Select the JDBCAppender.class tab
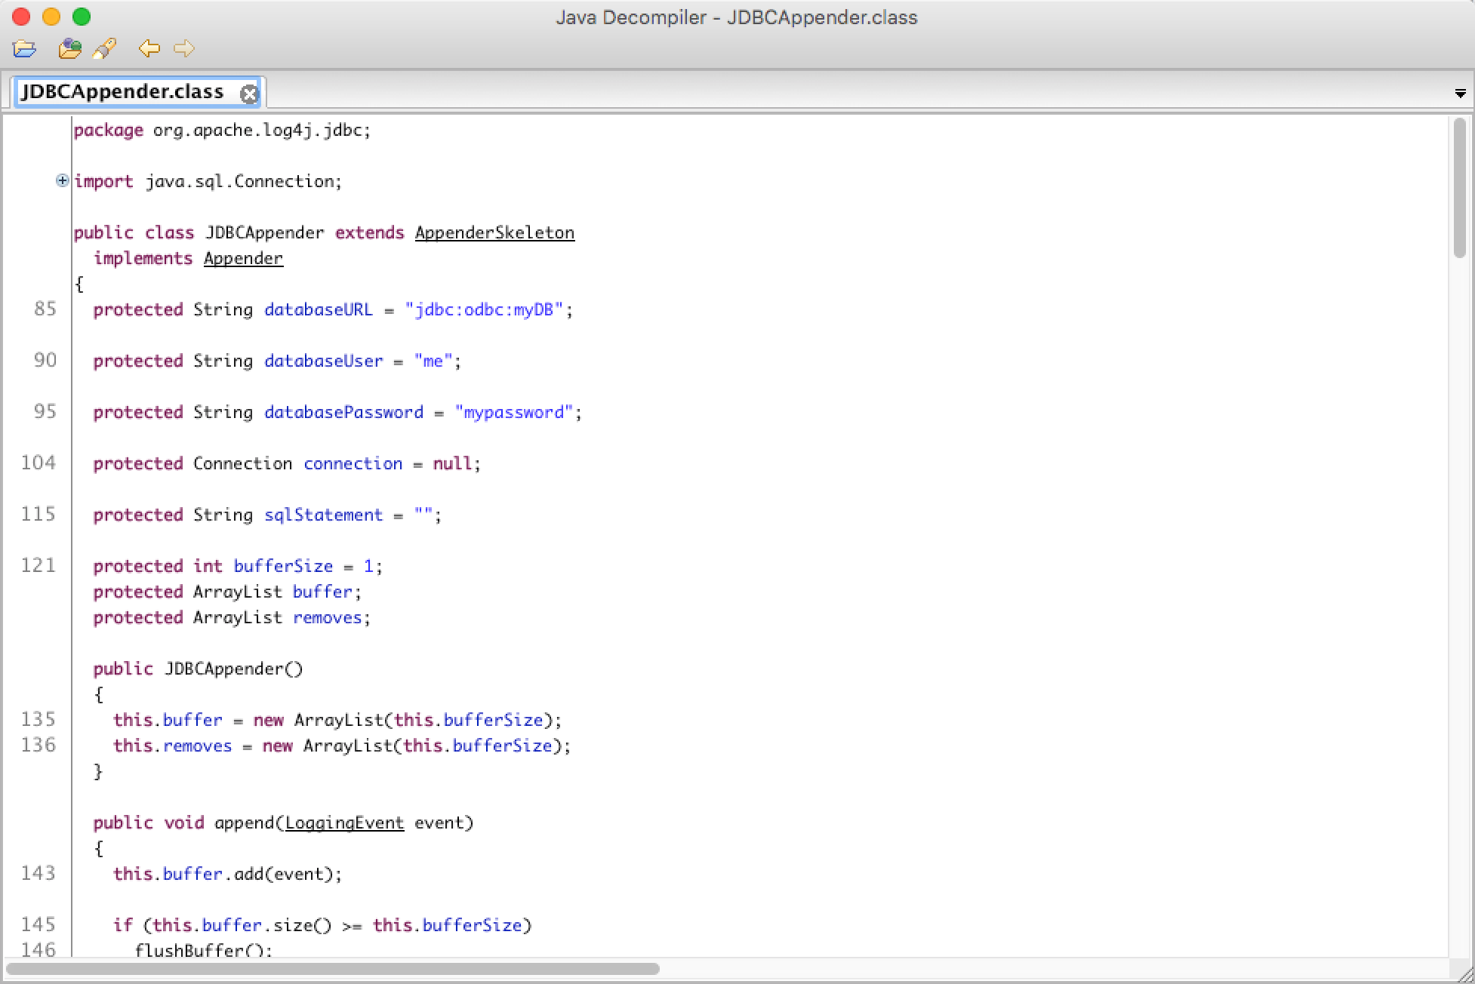 [122, 92]
